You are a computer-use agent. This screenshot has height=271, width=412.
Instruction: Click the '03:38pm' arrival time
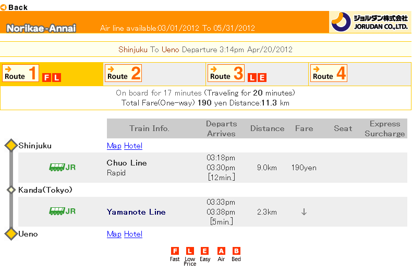point(221,212)
